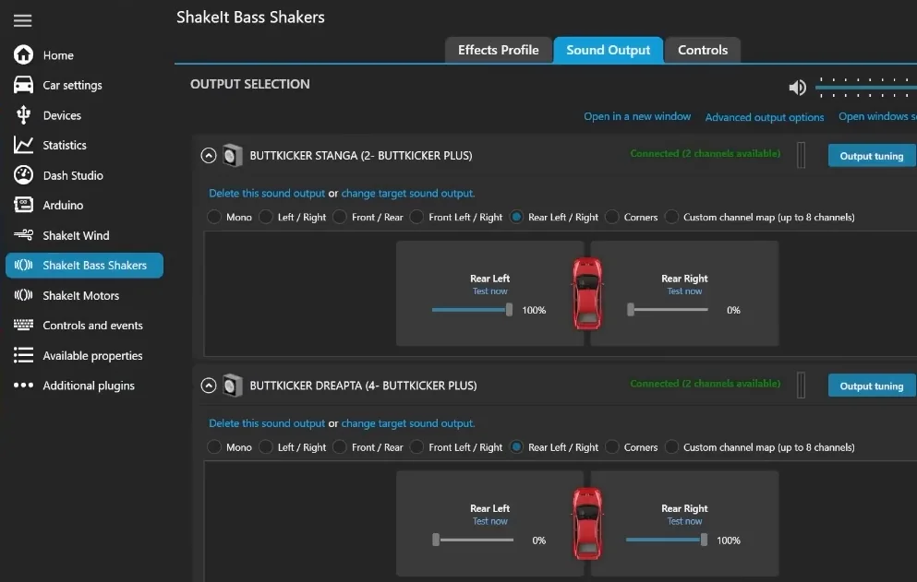Viewport: 917px width, 582px height.
Task: Click the Devices USB icon
Action: click(23, 115)
